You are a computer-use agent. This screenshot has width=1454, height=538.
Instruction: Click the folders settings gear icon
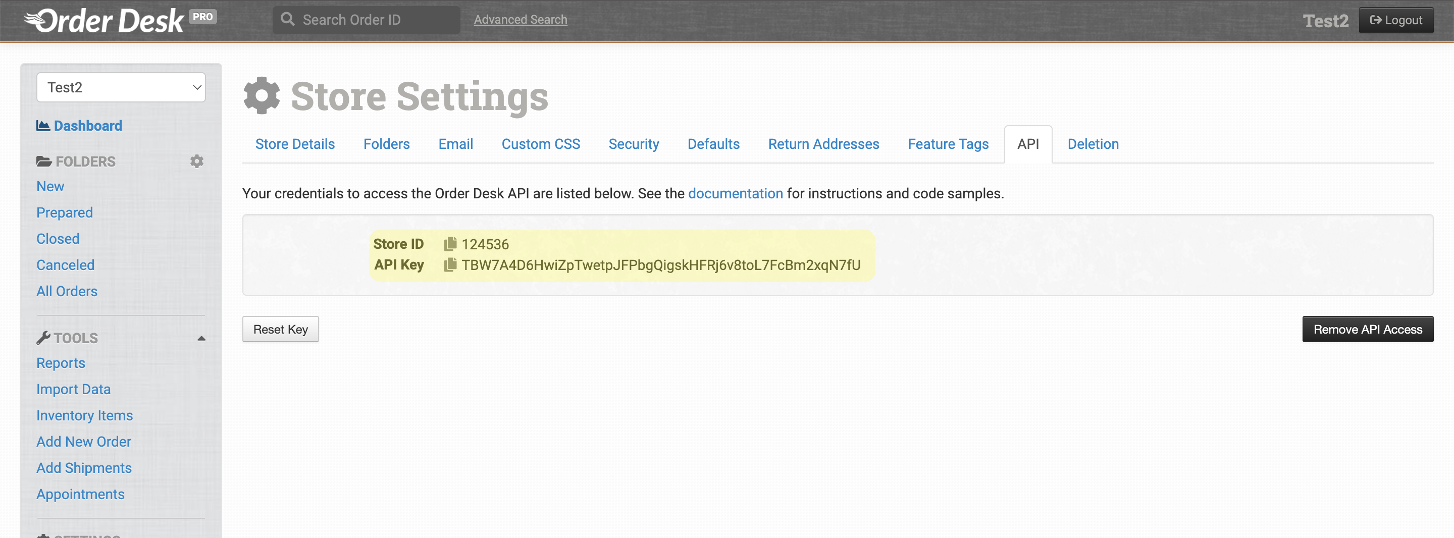pyautogui.click(x=196, y=162)
